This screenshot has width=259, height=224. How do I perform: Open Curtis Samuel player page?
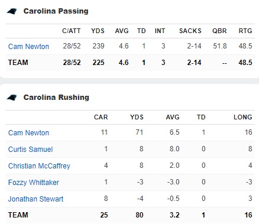coord(31,150)
